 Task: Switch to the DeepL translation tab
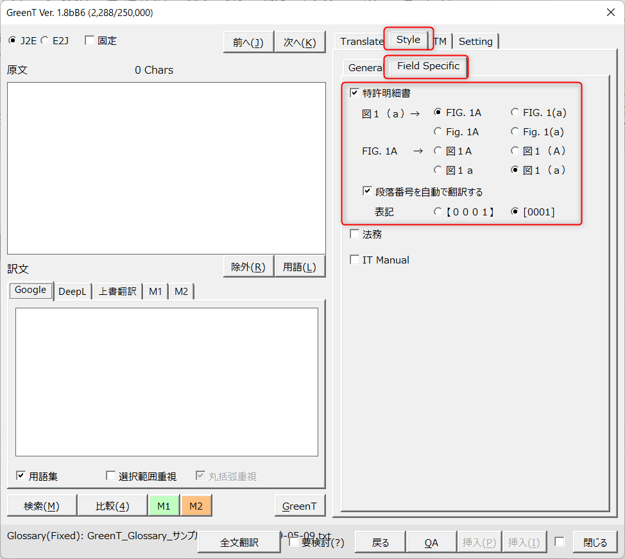click(x=73, y=292)
